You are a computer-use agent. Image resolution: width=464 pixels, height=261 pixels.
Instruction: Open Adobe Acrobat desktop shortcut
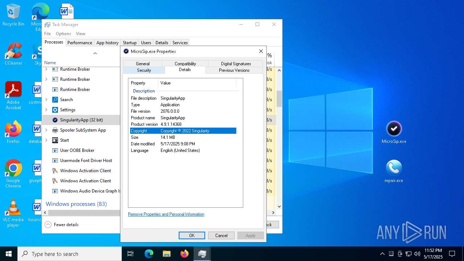click(13, 96)
